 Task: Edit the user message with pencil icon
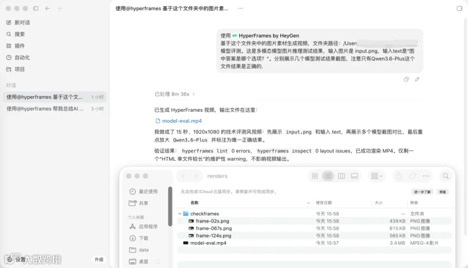[417, 79]
